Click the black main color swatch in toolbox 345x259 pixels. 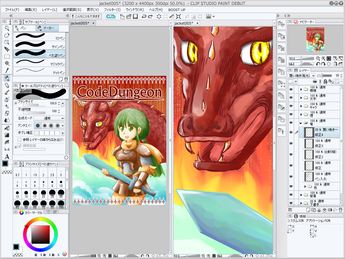[x=5, y=163]
